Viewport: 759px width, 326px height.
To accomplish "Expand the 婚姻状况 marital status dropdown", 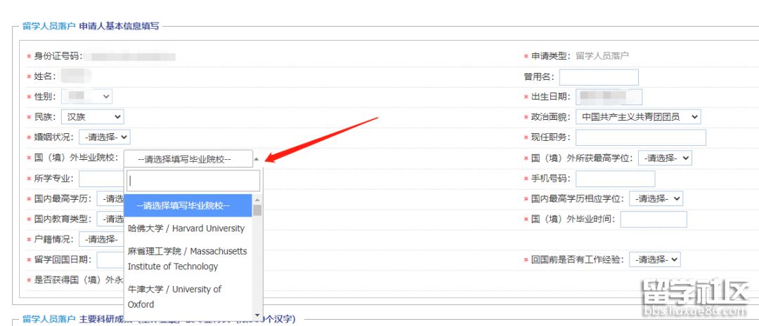I will [104, 137].
